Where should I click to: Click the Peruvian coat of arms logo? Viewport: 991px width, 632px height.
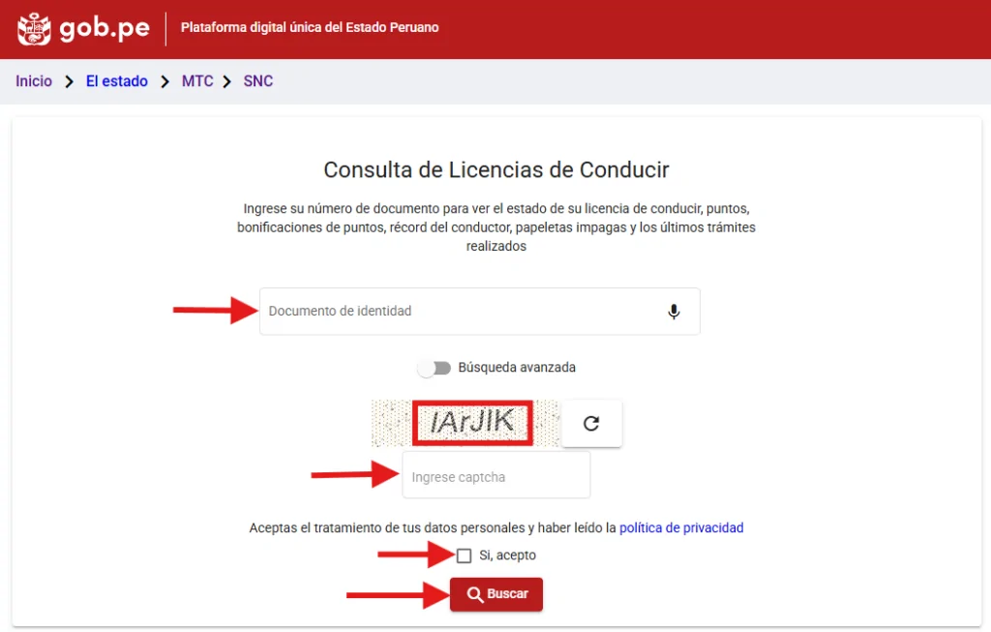tap(34, 28)
